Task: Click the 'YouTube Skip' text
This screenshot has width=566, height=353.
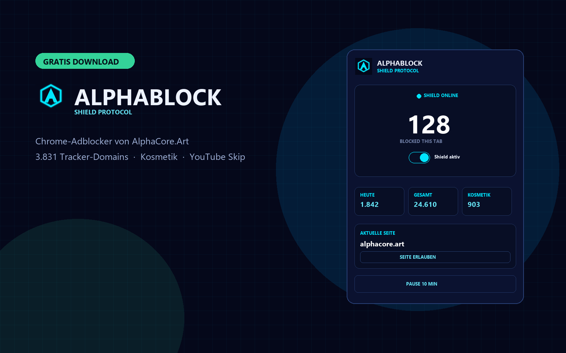Action: click(217, 157)
